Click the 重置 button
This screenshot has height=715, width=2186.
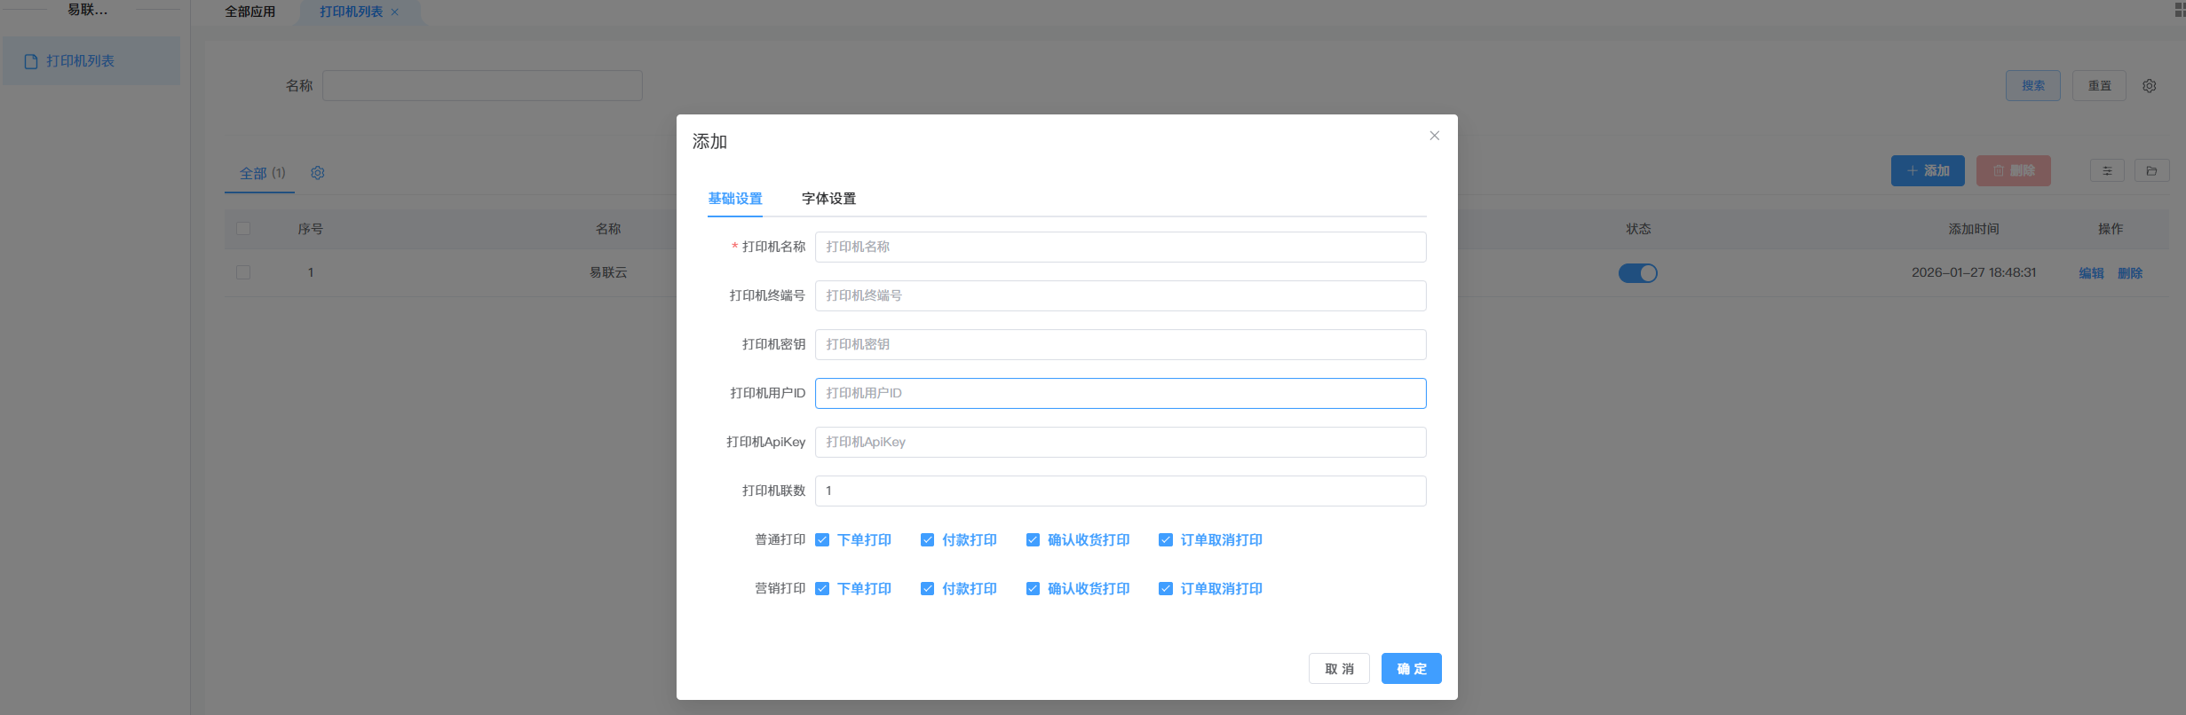(x=2099, y=86)
